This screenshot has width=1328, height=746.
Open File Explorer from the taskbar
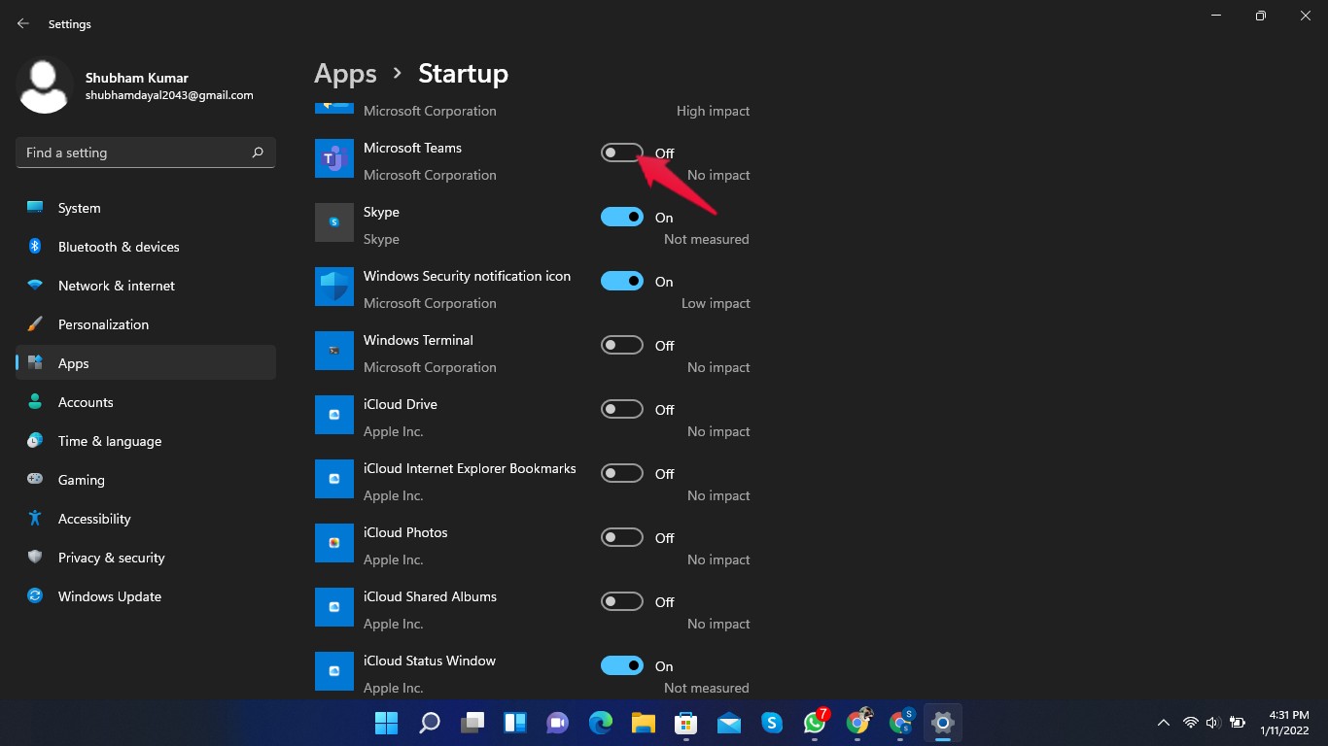[x=644, y=723]
